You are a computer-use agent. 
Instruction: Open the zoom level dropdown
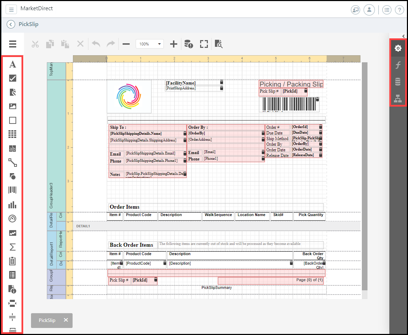tap(159, 44)
